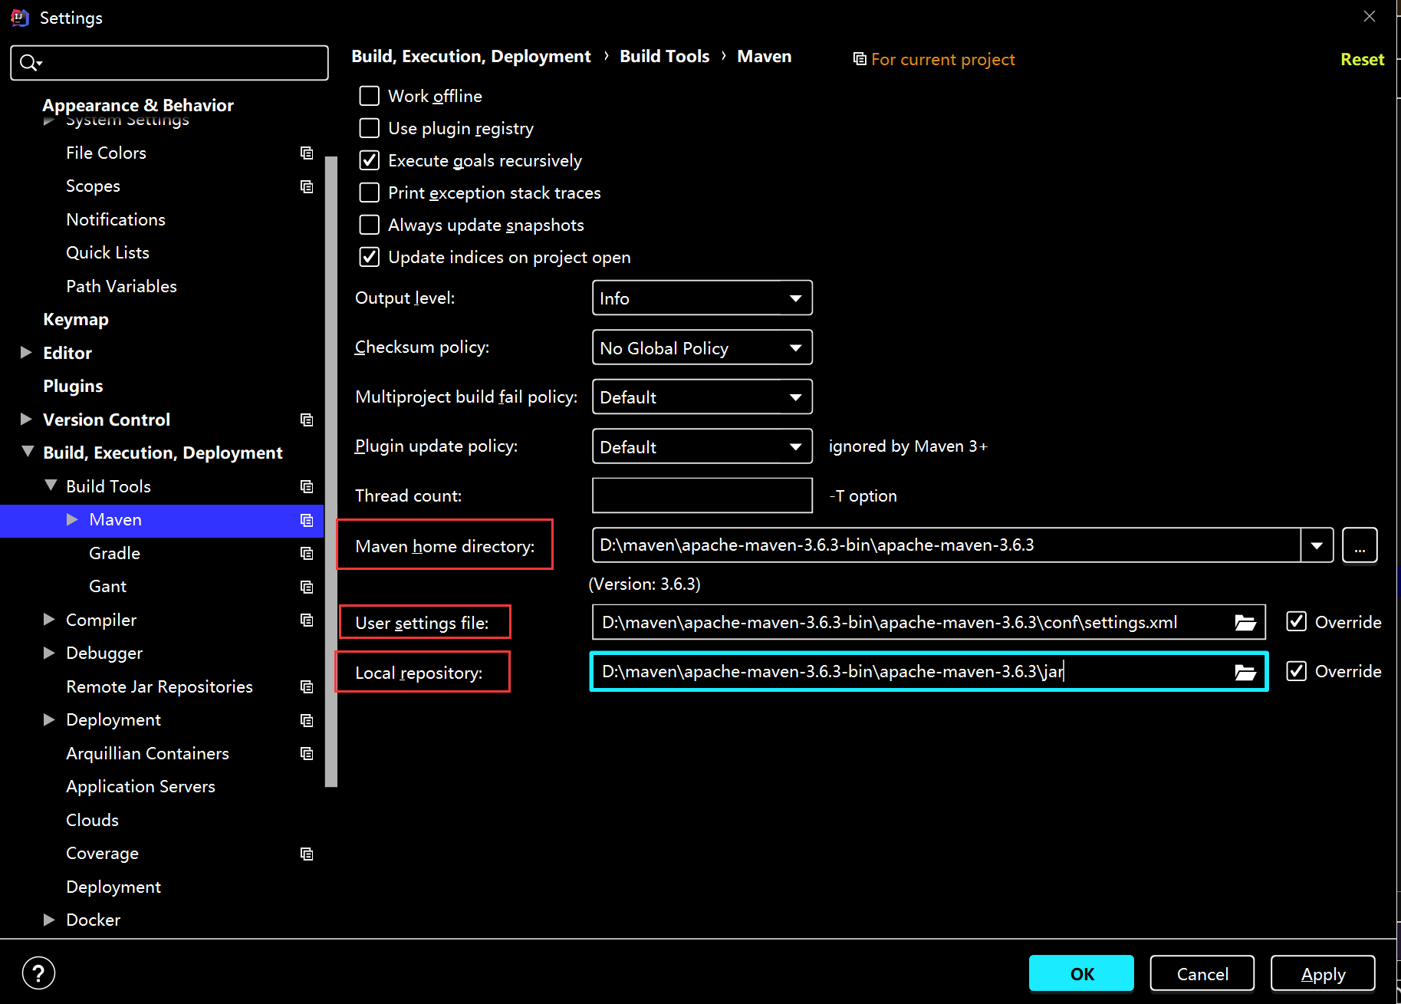Click the Maven home browse button
1401x1004 pixels.
click(1360, 545)
